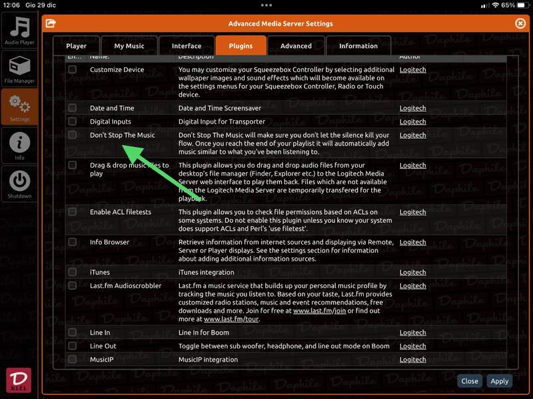This screenshot has height=399, width=533.
Task: Close the dialog with the X icon
Action: pos(520,23)
